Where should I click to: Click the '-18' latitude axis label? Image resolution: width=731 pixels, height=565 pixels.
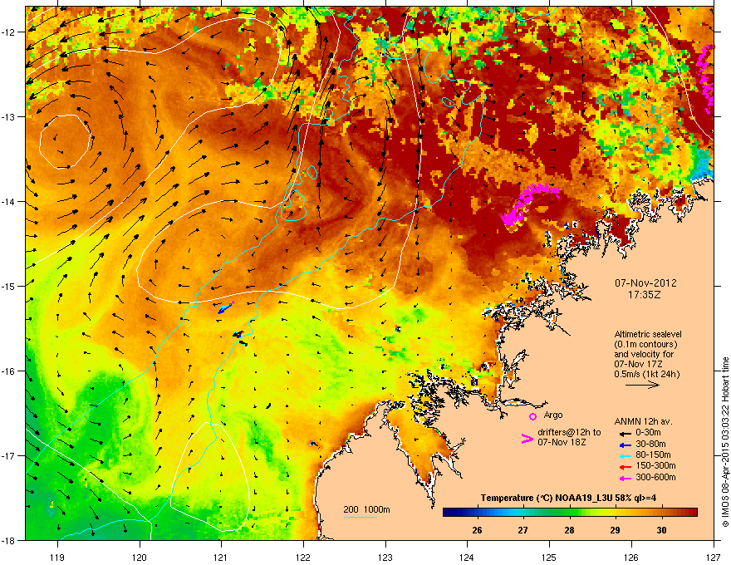tap(8, 540)
